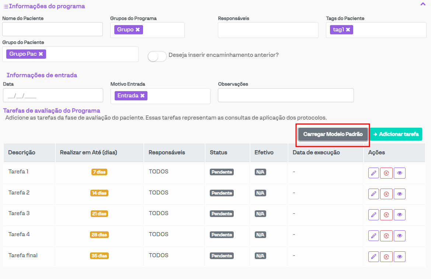Click the Observações text field

[x=286, y=95]
